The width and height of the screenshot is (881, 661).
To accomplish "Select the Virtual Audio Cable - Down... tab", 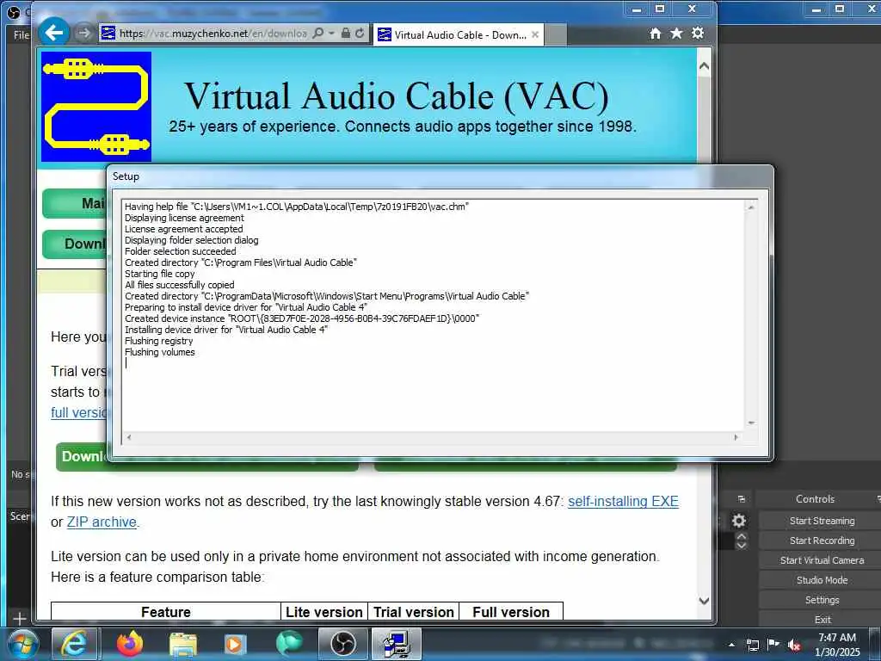I will coord(459,34).
